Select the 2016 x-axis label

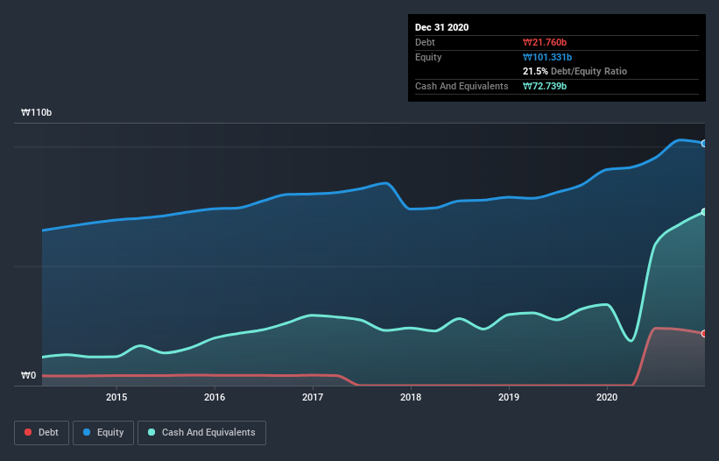coord(215,397)
